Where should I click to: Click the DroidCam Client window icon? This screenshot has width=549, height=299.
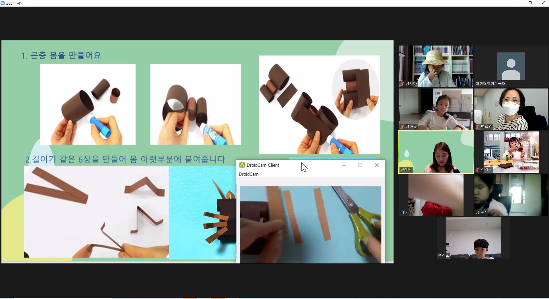pos(242,165)
